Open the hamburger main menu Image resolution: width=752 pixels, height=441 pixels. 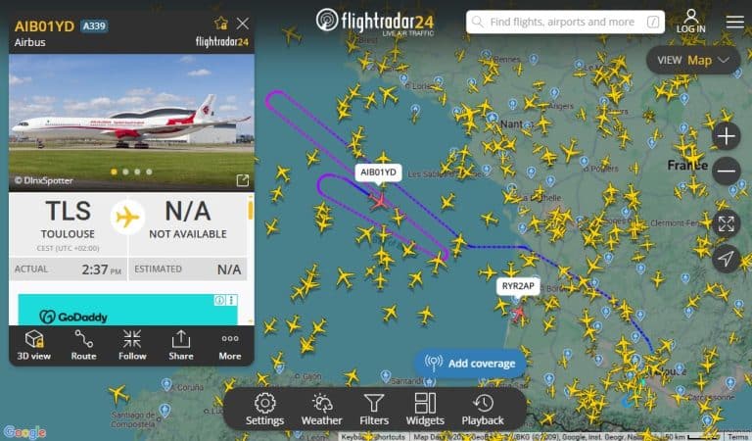click(734, 22)
